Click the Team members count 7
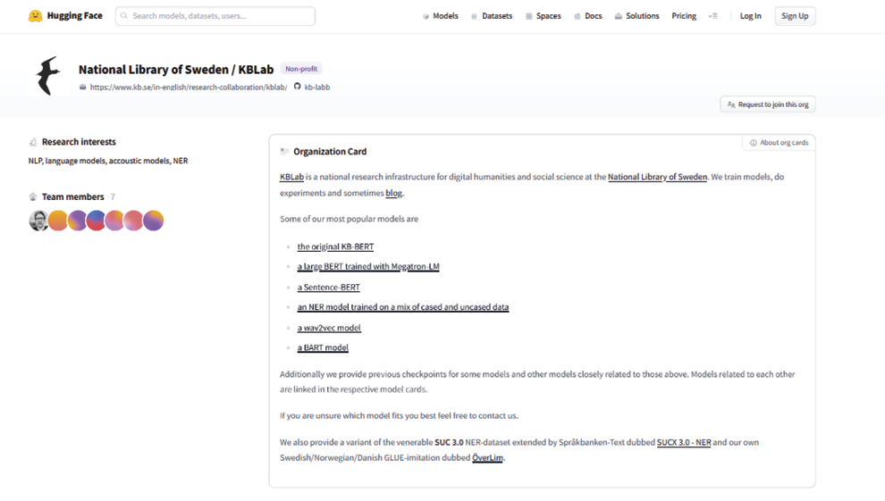The width and height of the screenshot is (885, 501). 113,196
